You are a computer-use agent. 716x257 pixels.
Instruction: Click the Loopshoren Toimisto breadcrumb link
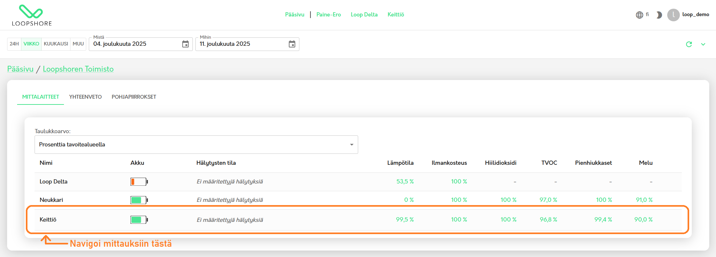pos(78,69)
